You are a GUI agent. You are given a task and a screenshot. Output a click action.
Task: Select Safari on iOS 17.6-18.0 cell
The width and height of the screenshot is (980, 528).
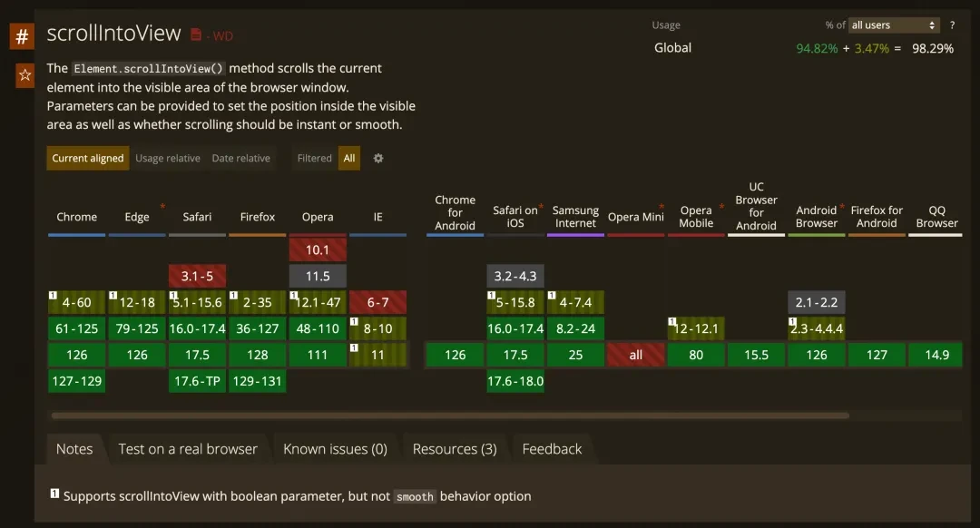click(515, 381)
